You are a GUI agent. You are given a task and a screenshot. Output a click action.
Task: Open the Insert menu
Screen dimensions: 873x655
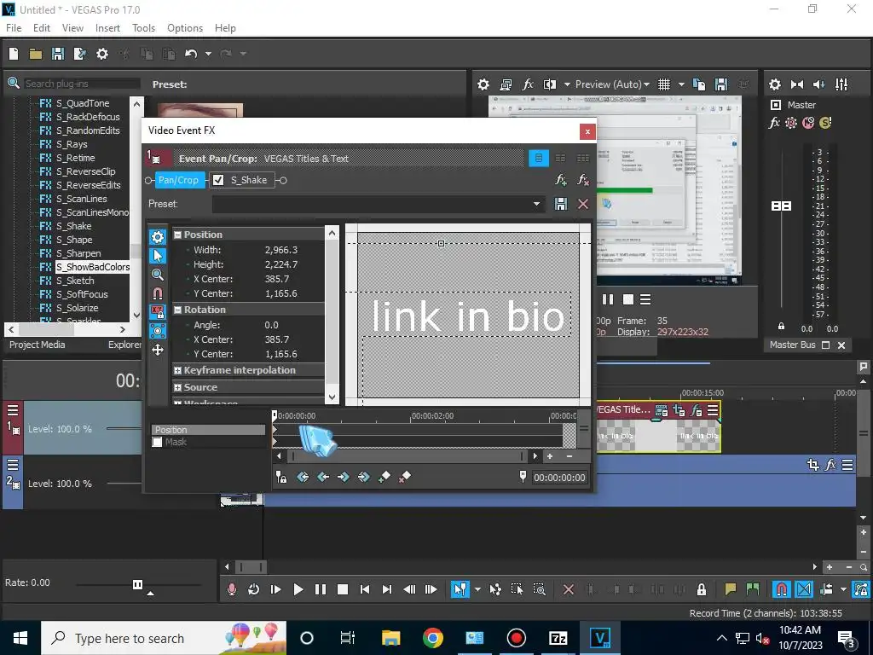click(x=107, y=28)
